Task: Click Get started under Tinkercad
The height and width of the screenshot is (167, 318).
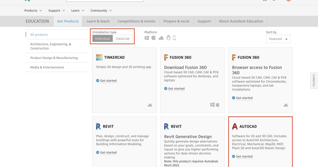Action: tap(108, 81)
